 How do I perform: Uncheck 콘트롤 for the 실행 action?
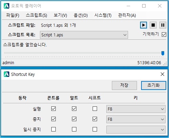(53, 109)
